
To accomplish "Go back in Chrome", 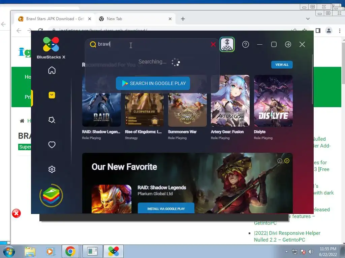I will click(19, 31).
